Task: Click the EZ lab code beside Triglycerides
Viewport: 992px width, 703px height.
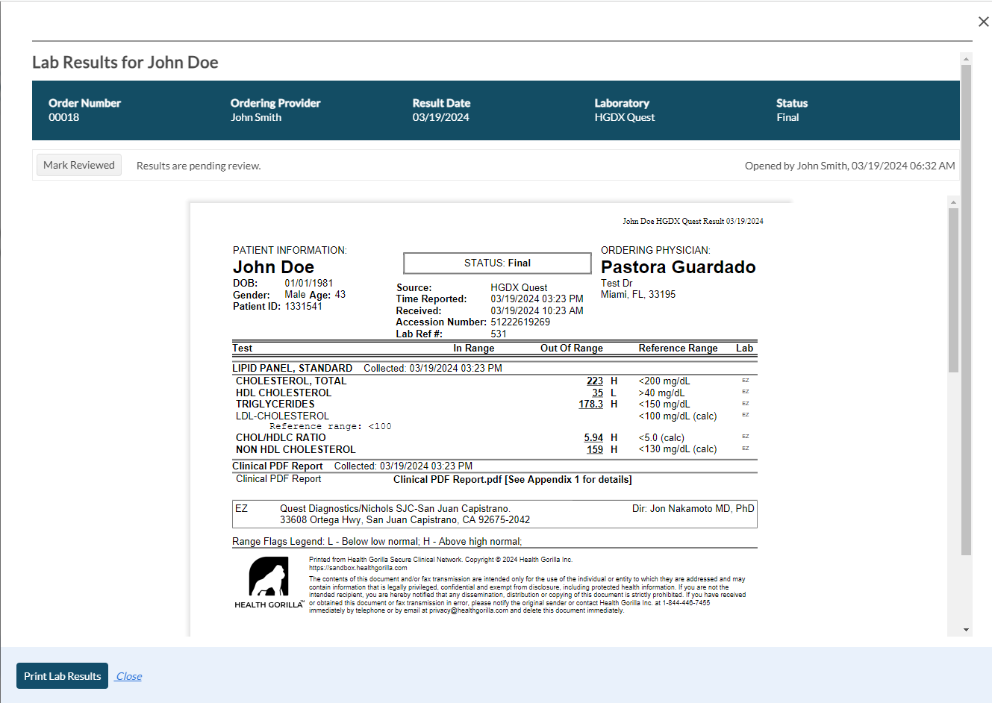Action: (745, 404)
